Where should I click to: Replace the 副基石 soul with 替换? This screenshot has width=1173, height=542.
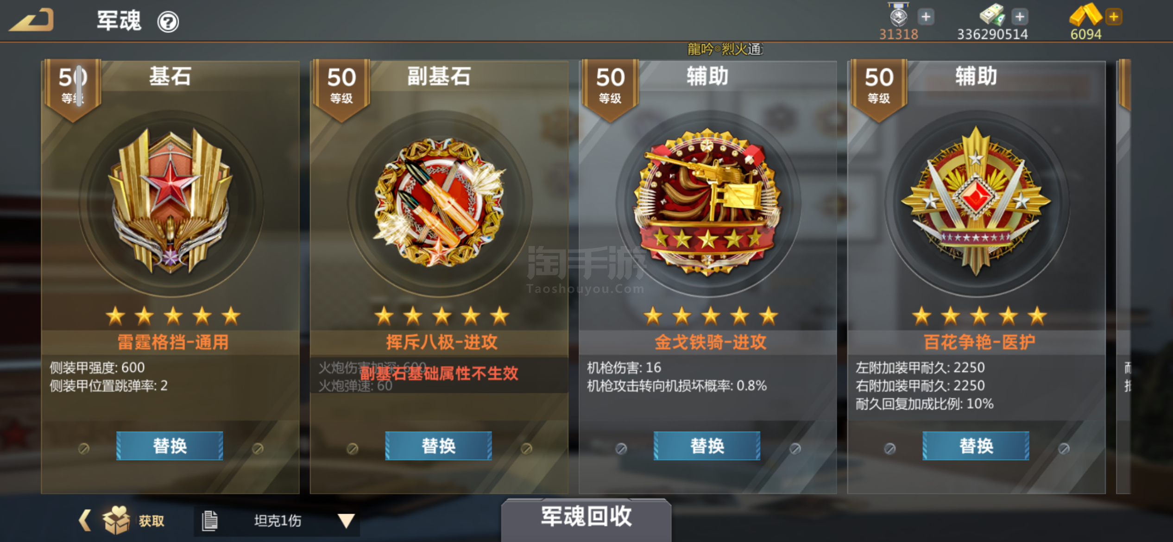438,446
